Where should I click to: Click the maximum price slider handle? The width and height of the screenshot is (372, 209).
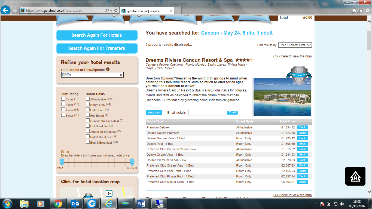132,162
